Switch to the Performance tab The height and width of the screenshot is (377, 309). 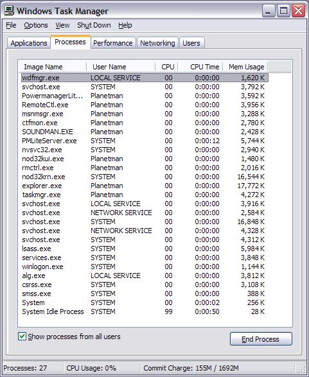[x=113, y=43]
